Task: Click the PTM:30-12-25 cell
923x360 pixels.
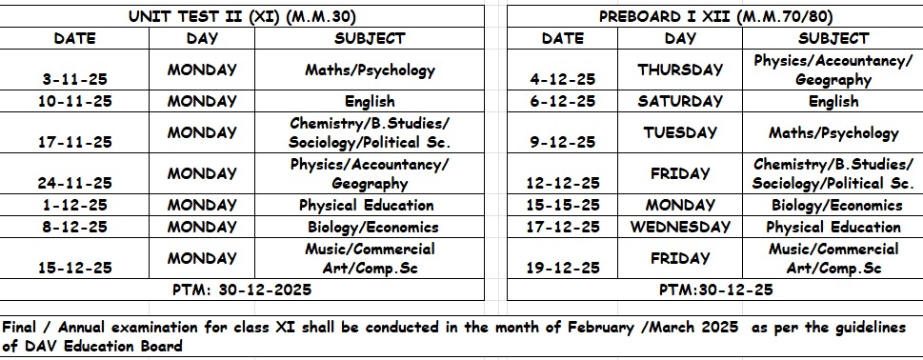Action: coord(715,290)
